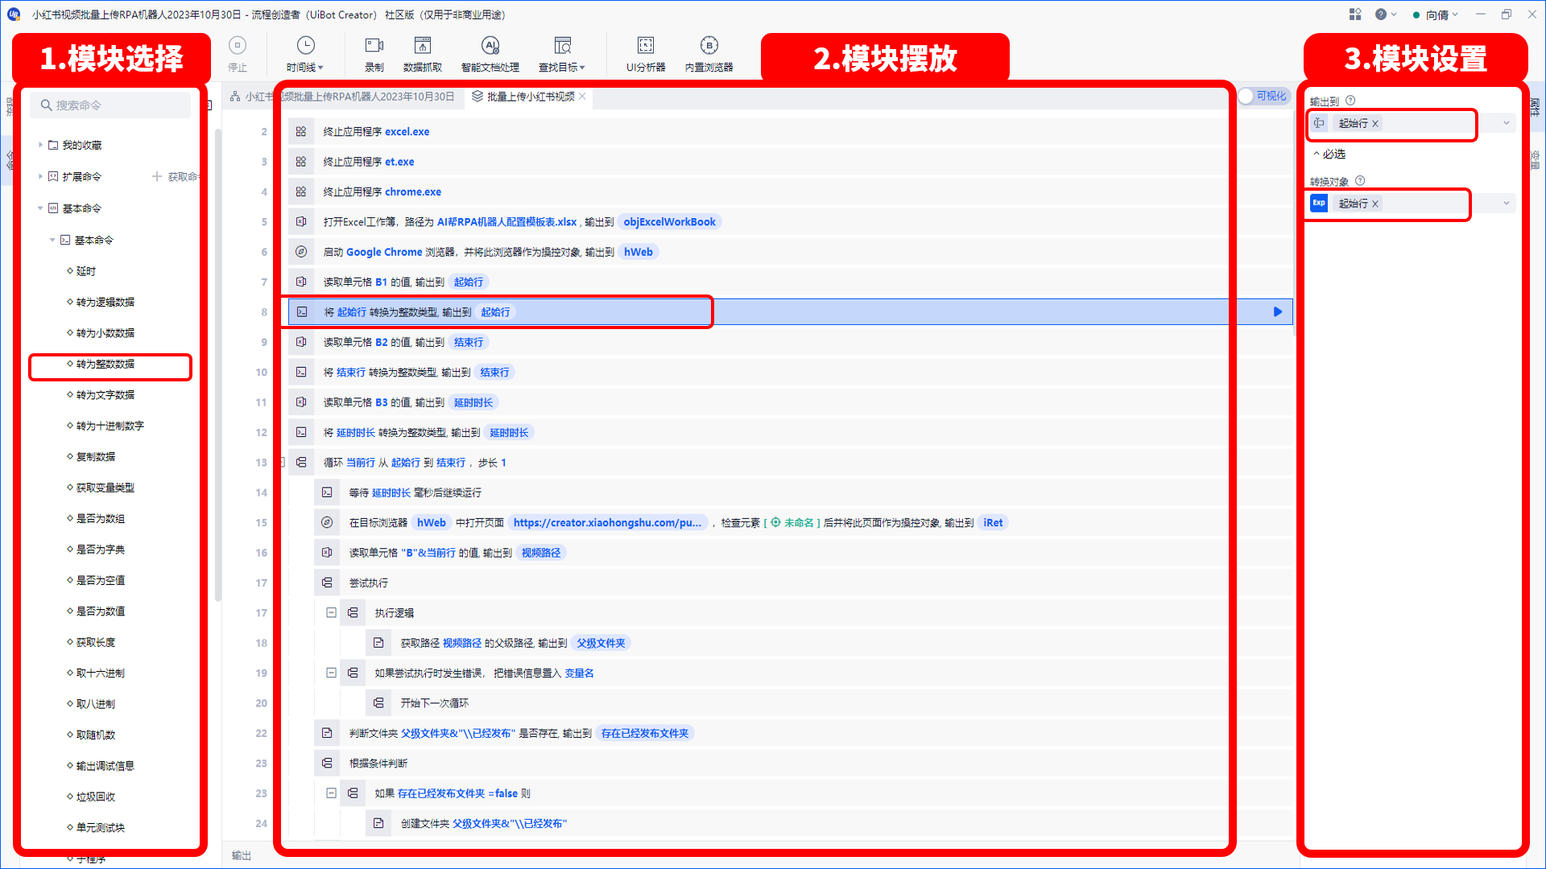This screenshot has height=869, width=1546.
Task: Collapse the nested 基本命令 sub-node
Action: (52, 240)
